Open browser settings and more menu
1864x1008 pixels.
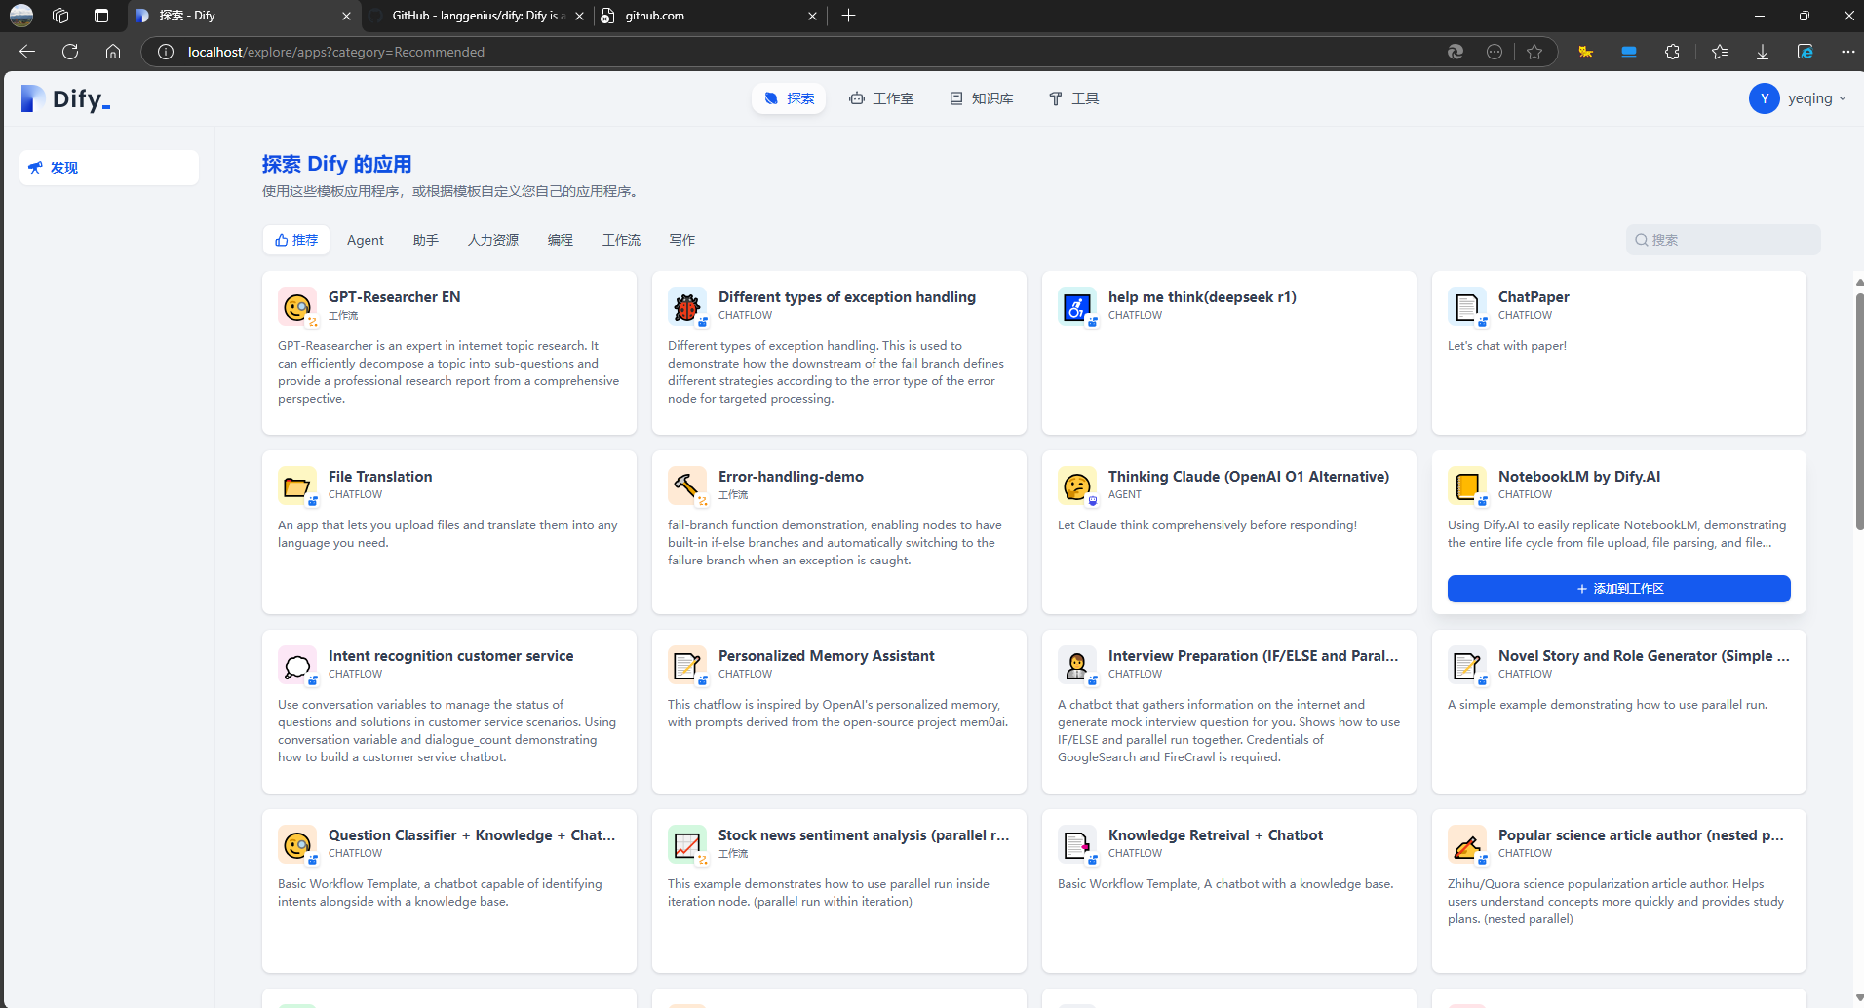tap(1847, 52)
